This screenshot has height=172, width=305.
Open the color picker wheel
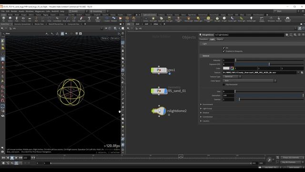tap(232, 68)
